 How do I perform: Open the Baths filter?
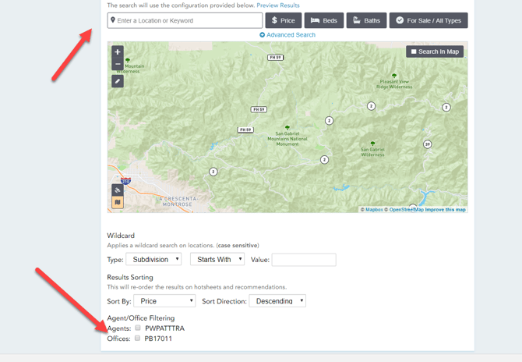pos(366,20)
